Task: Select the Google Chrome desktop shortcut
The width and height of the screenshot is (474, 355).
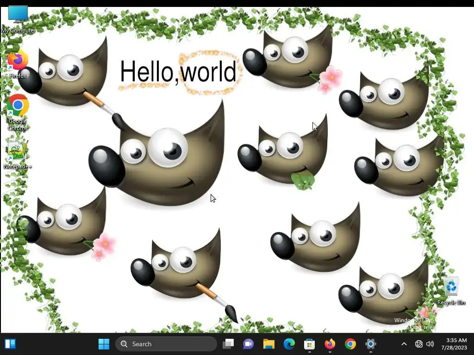Action: click(x=18, y=112)
